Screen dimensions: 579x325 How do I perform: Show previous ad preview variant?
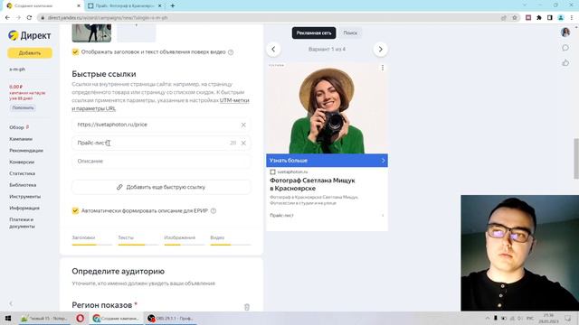click(x=273, y=49)
